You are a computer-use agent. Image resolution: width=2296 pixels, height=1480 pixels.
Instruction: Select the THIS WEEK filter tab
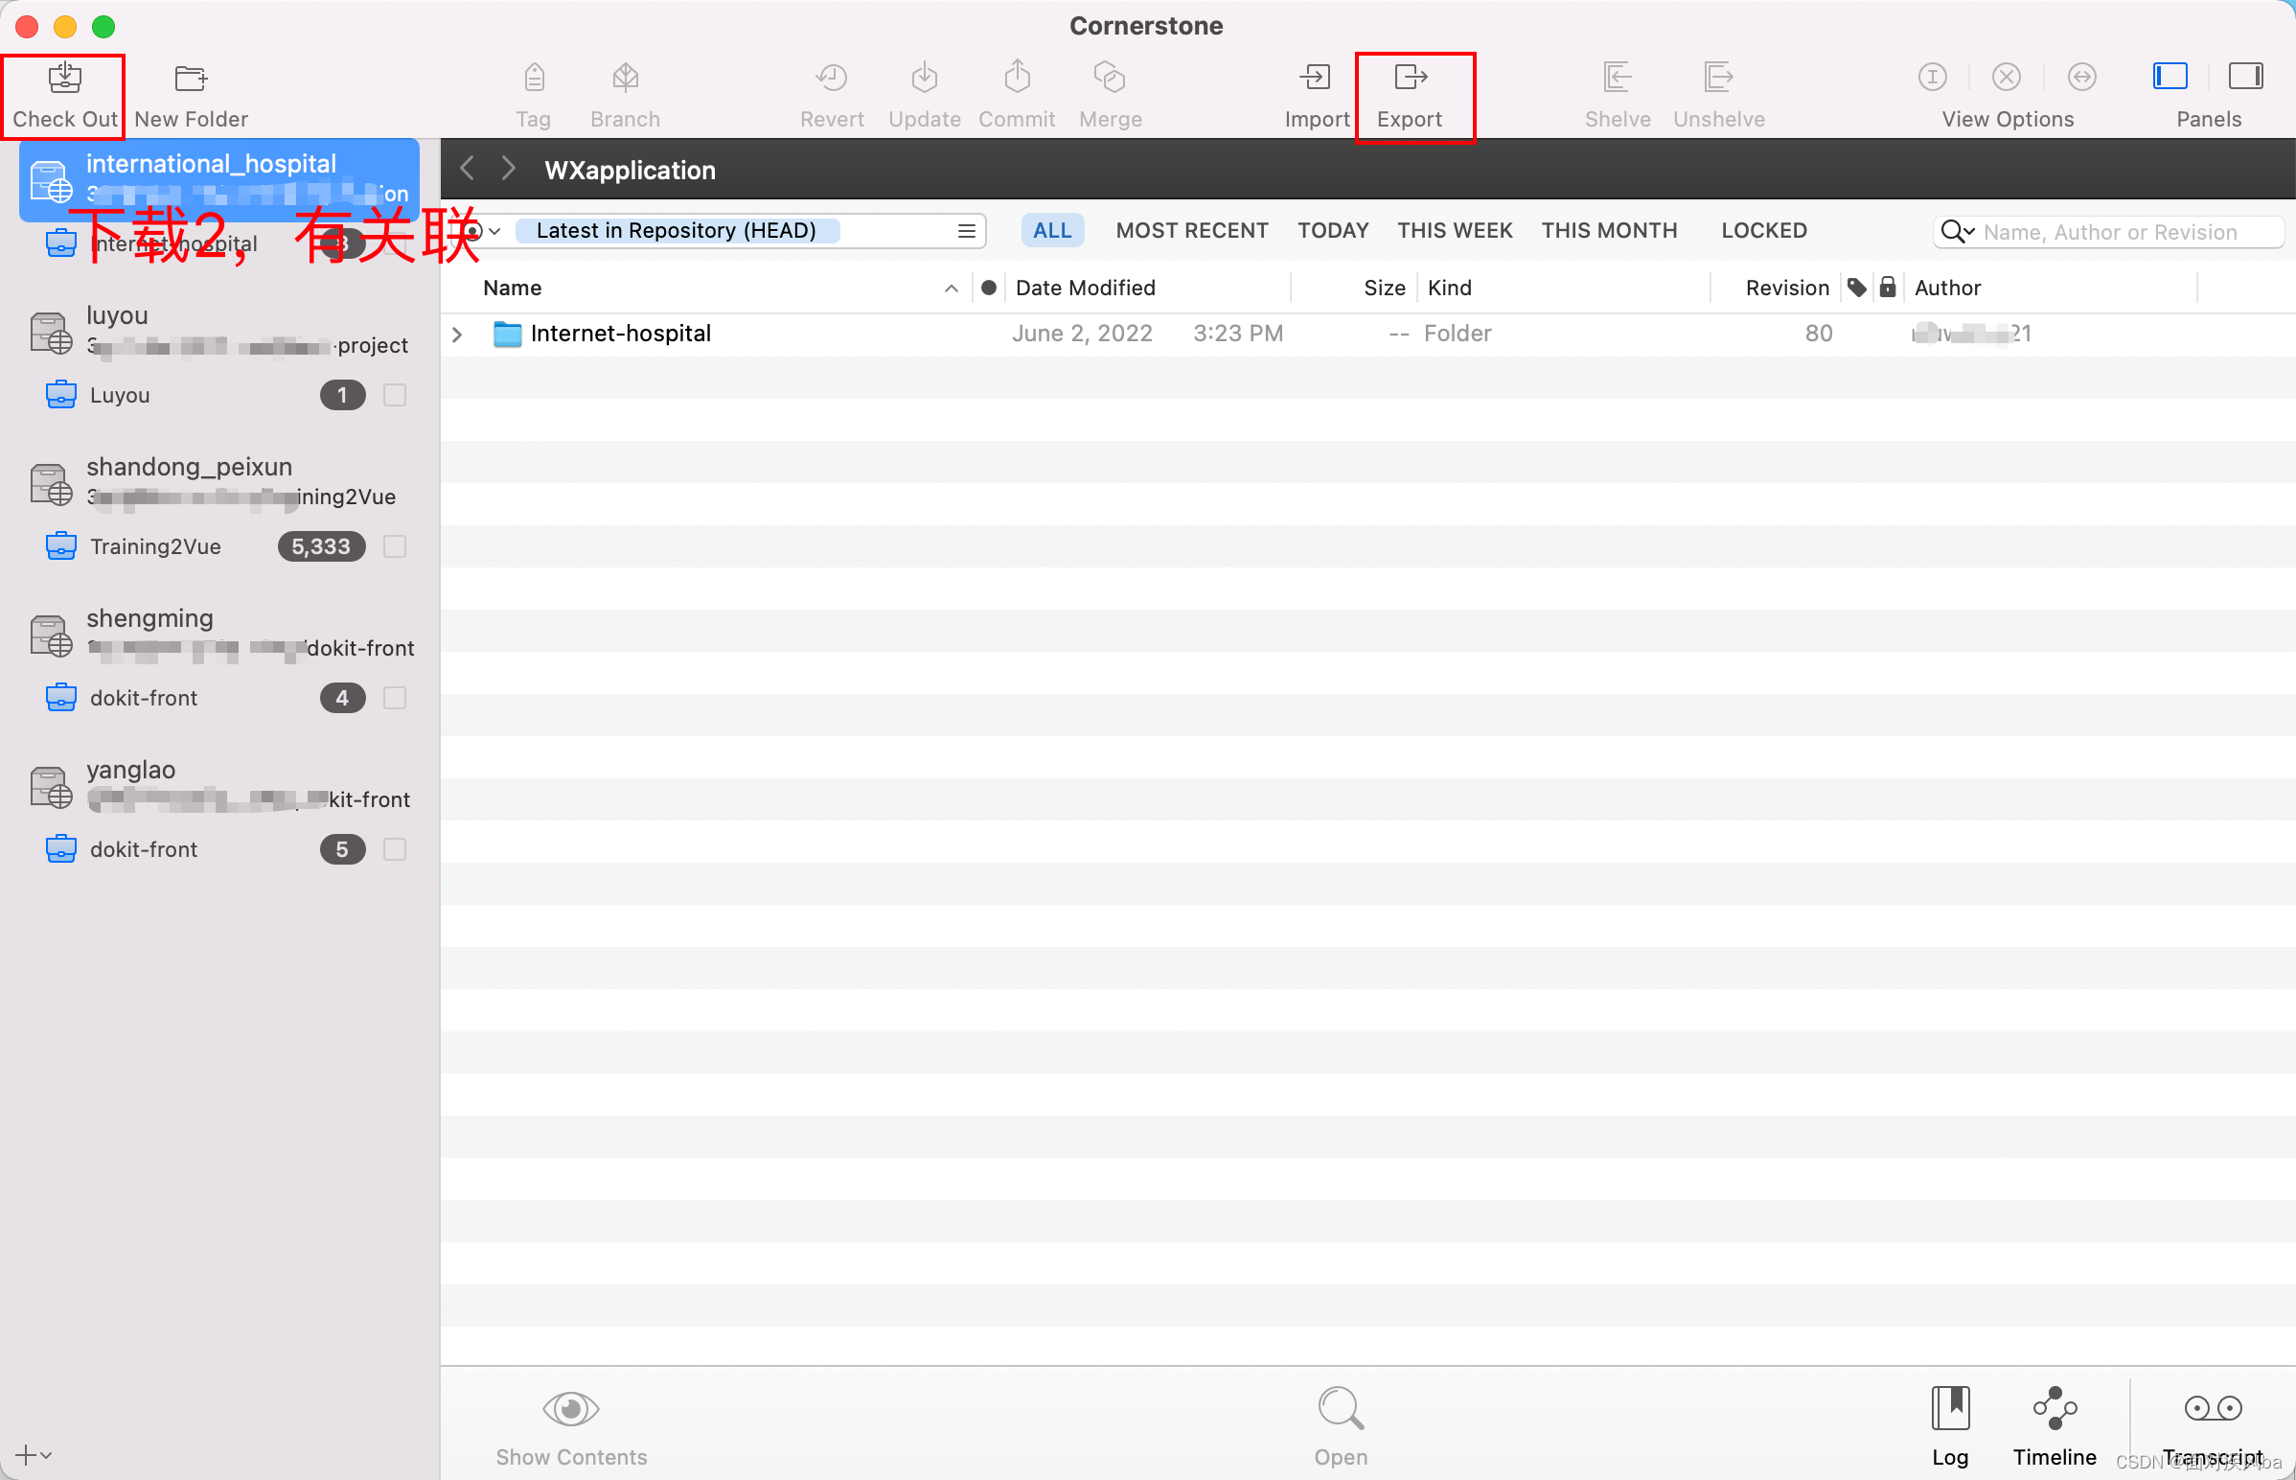pos(1455,231)
